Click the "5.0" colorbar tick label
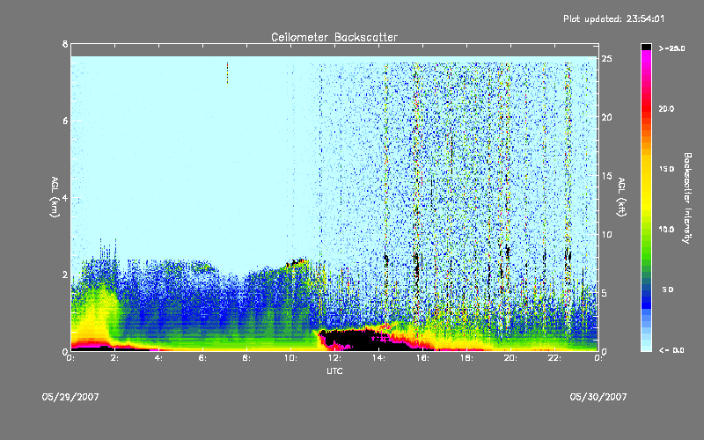This screenshot has height=440, width=704. pos(668,290)
